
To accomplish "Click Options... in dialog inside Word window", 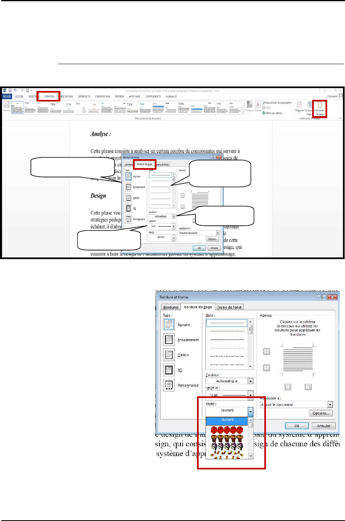I will (212, 239).
